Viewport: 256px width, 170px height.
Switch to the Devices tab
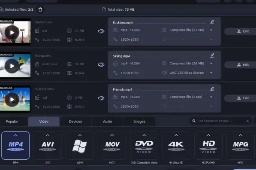[x=75, y=121]
